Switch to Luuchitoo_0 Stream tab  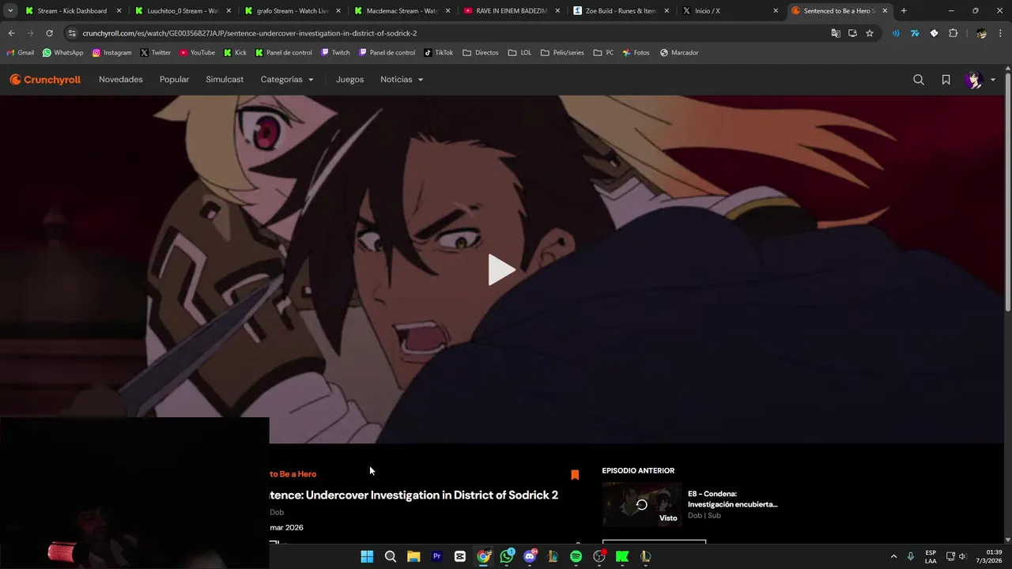pos(182,11)
